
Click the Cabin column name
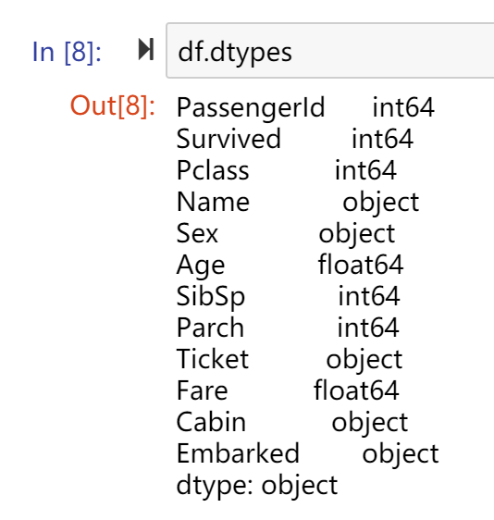pos(211,423)
